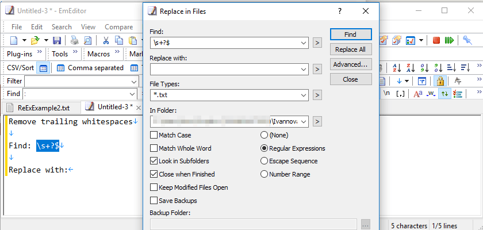
Task: Select the Regular Expressions radio button
Action: pos(264,148)
